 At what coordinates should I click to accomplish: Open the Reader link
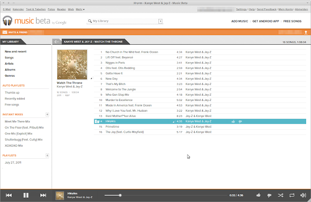click(61, 9)
